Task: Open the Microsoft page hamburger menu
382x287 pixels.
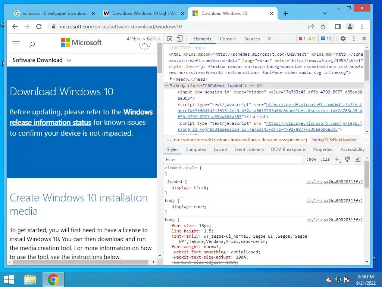Action: click(x=16, y=43)
